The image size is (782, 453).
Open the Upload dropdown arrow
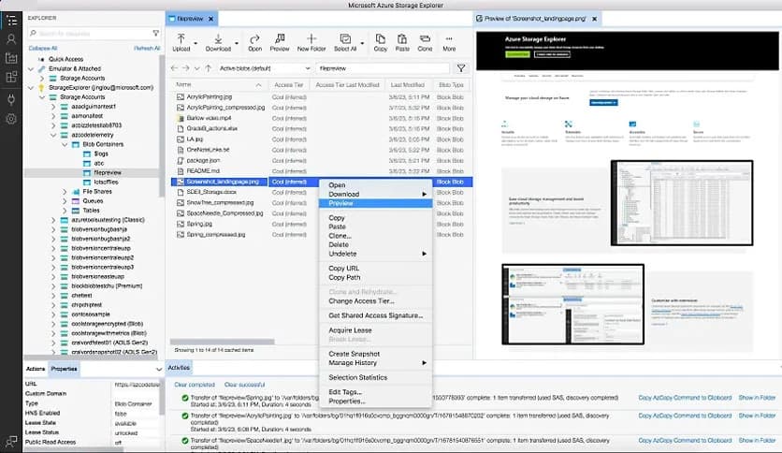pyautogui.click(x=195, y=43)
